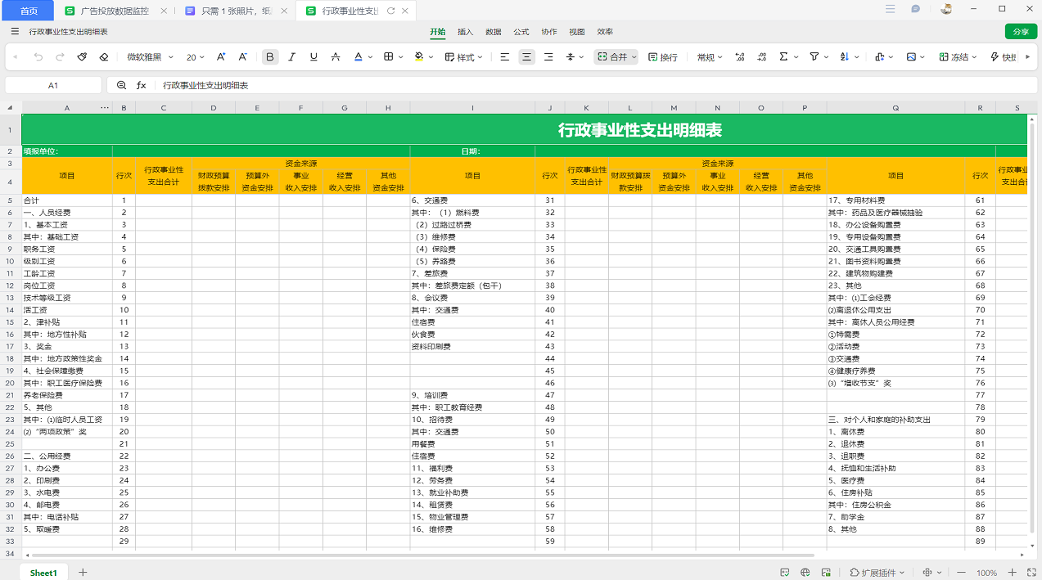Click the A1 cell name box
The height and width of the screenshot is (580, 1042).
(53, 85)
